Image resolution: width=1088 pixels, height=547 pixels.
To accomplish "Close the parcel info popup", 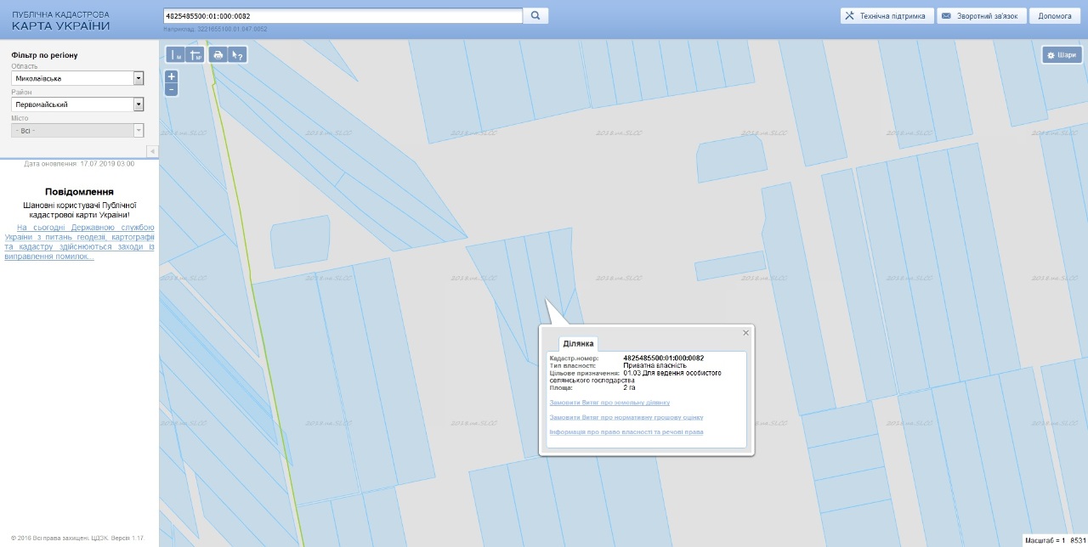I will point(745,333).
